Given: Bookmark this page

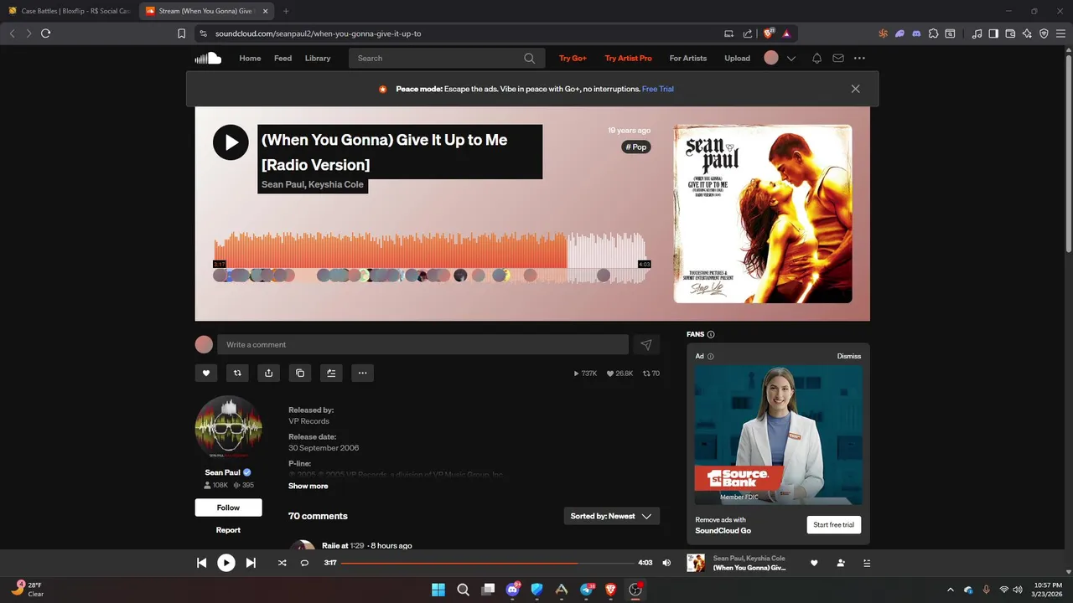Looking at the screenshot, I should click(181, 33).
